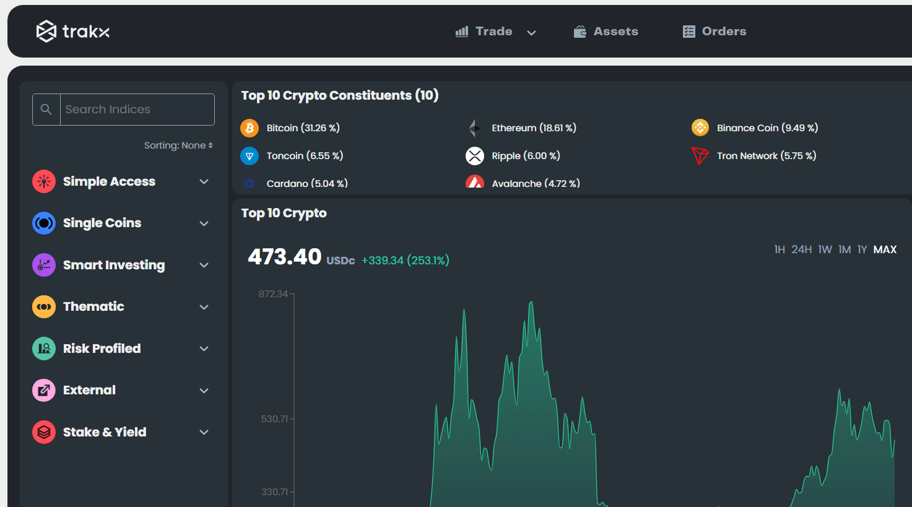Screen dimensions: 912x507
Task: Click the Smart Investing sidebar icon
Action: coord(43,264)
